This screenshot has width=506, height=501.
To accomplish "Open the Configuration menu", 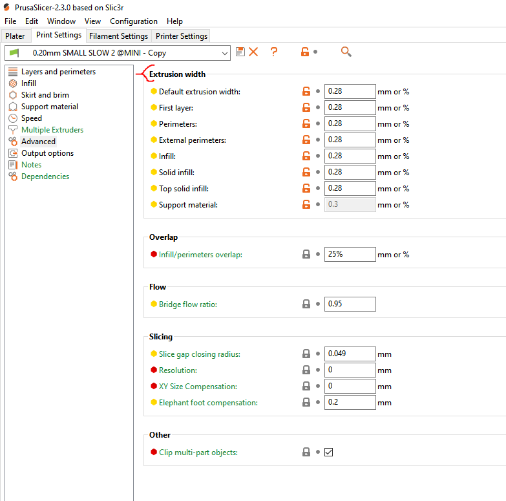I will coord(134,21).
